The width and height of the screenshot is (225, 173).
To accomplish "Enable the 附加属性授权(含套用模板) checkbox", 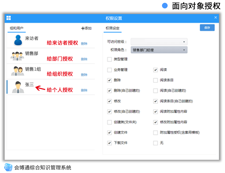I will coord(156,133).
